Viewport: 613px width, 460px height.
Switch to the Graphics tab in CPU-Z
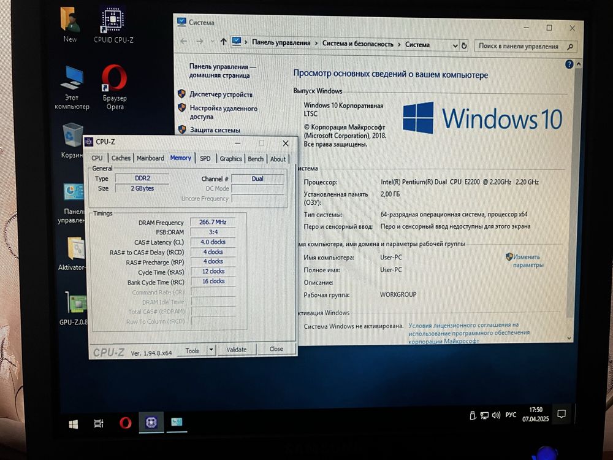pyautogui.click(x=230, y=158)
